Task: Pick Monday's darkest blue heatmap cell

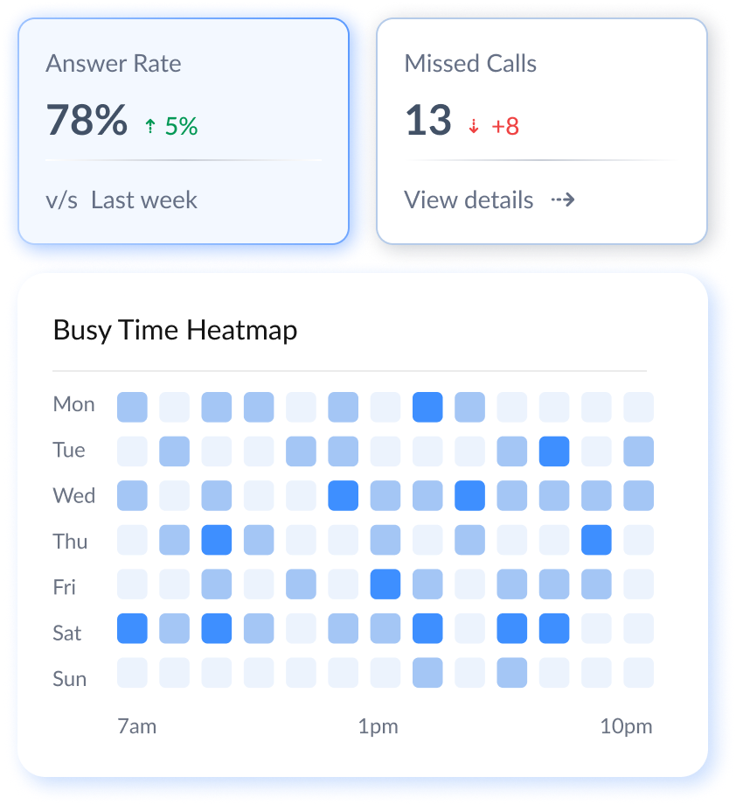Action: click(427, 407)
